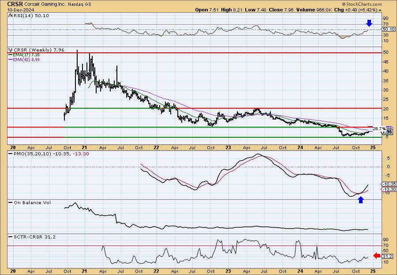This screenshot has width=397, height=275.
Task: Click the 40 price axis label
Action: click(x=386, y=71)
